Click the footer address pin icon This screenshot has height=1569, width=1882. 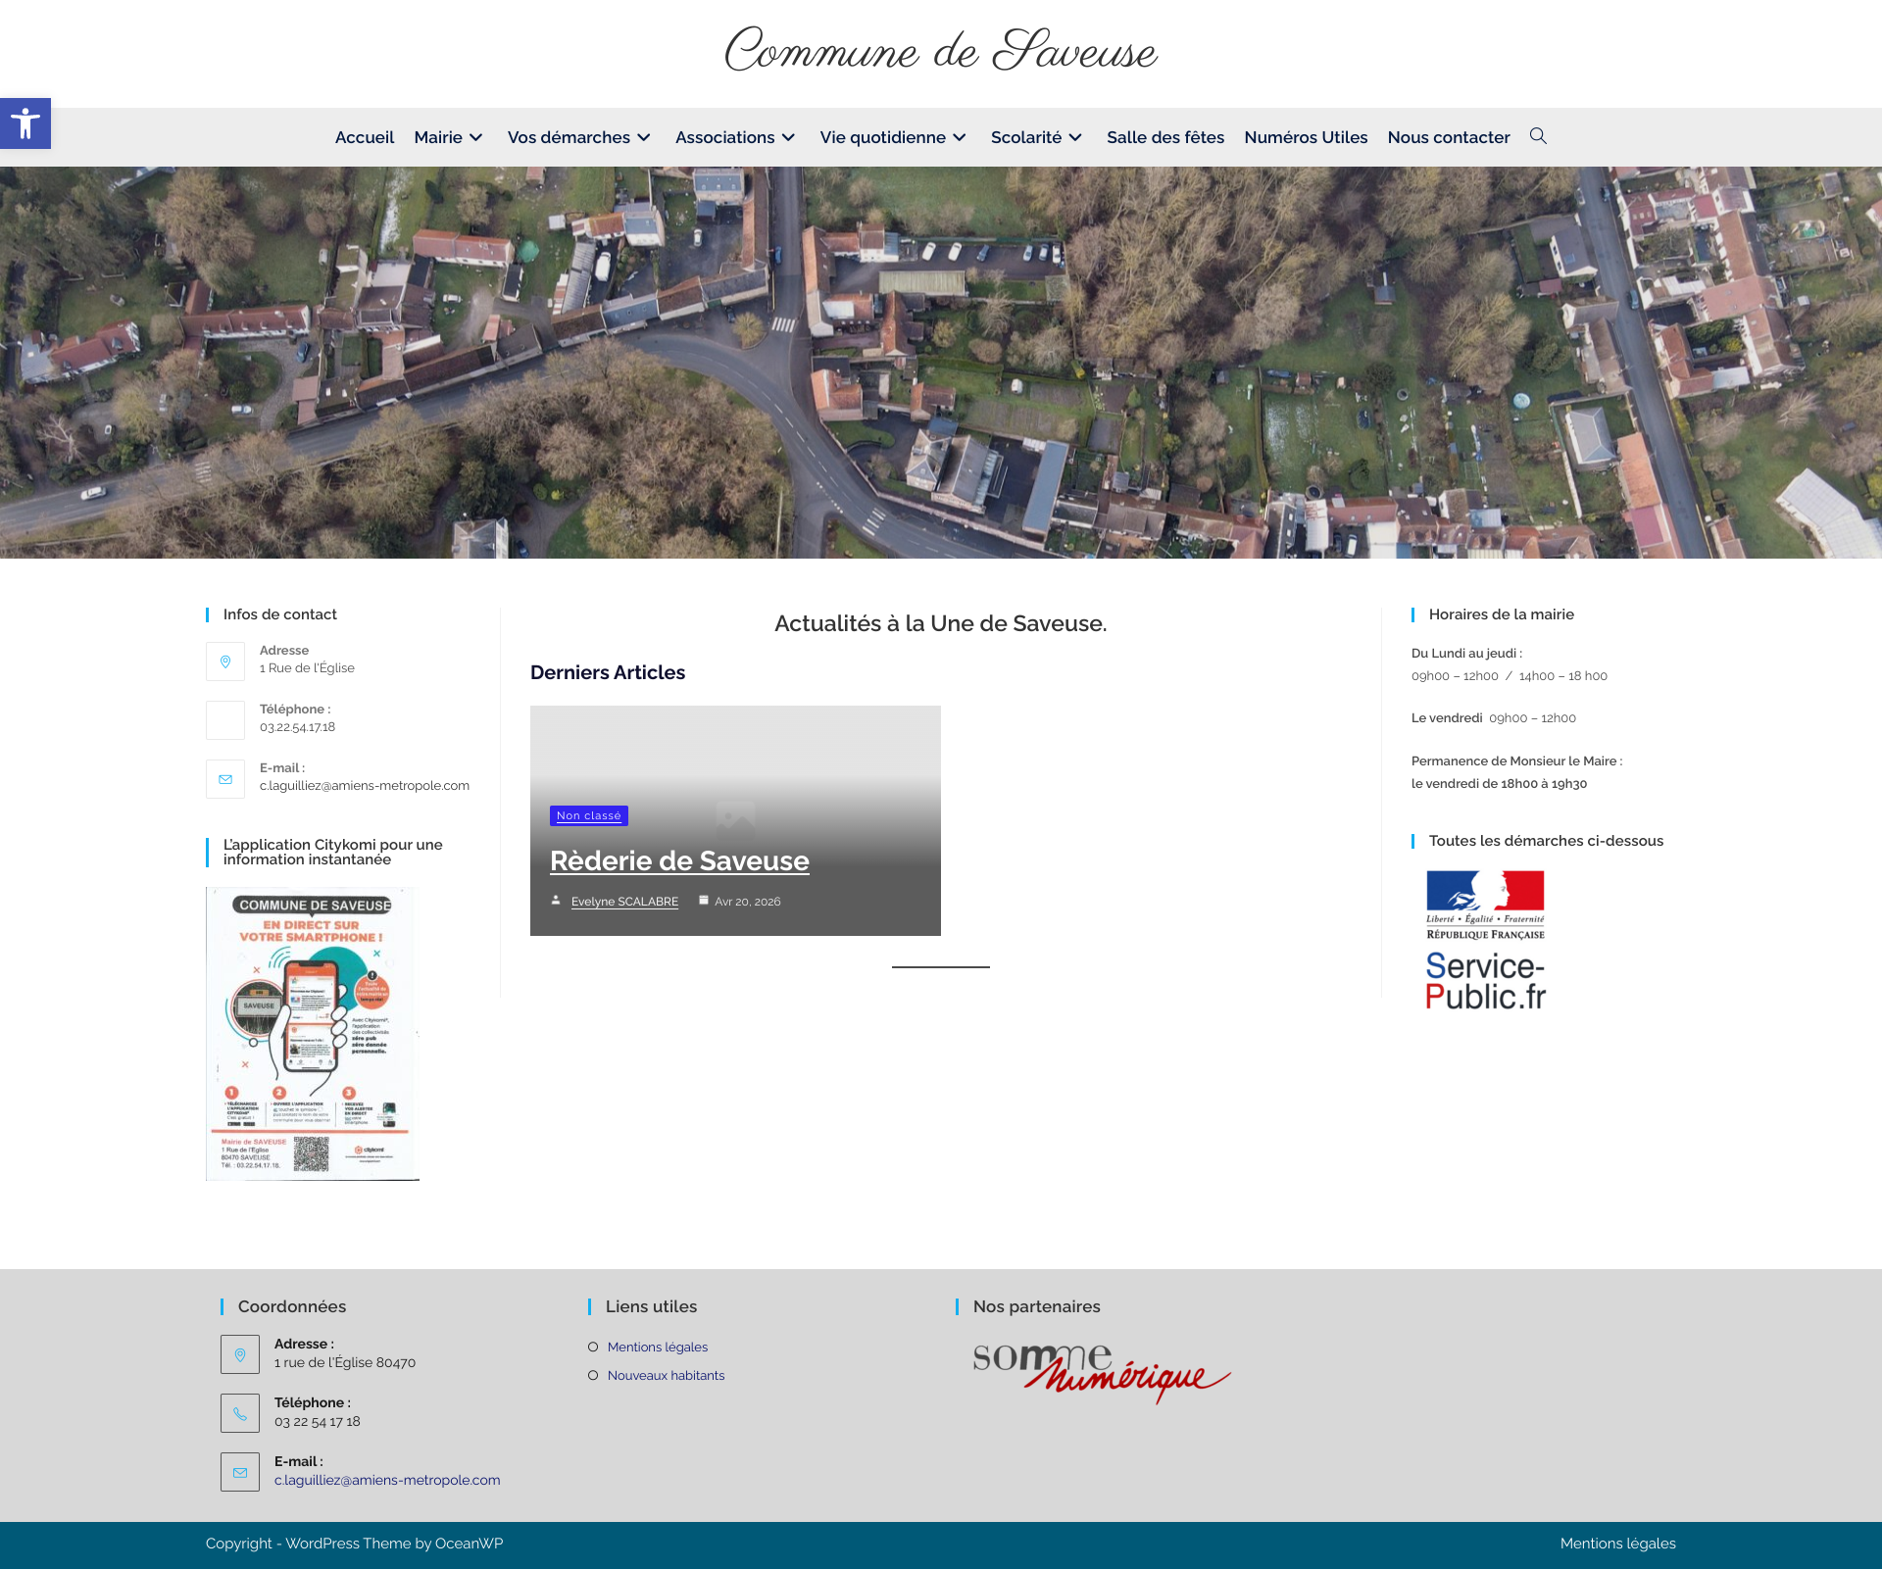240,1354
